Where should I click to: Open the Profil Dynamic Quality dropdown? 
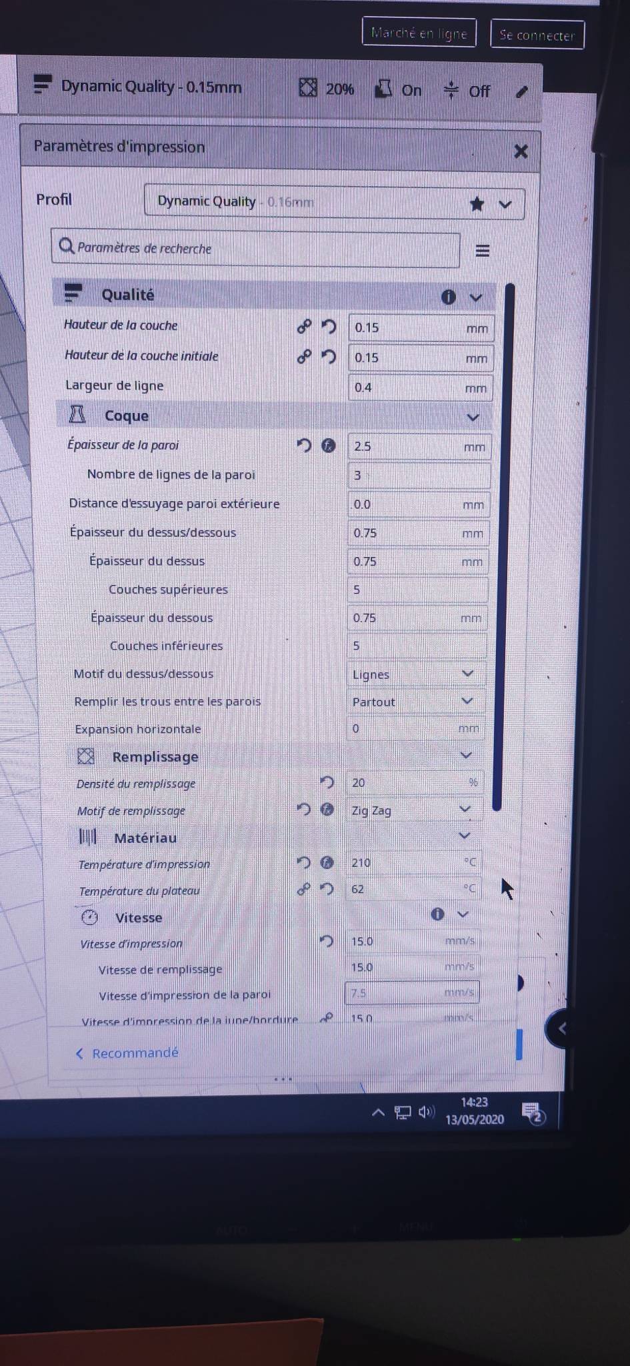[334, 202]
